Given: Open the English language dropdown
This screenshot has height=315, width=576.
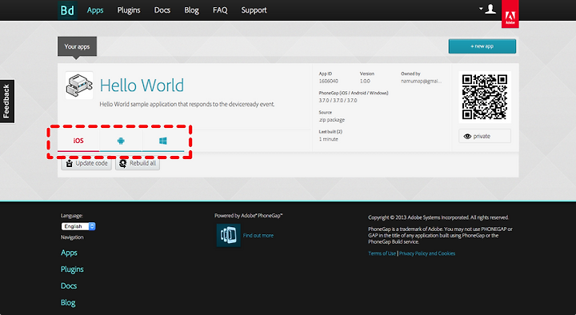Looking at the screenshot, I should 78,226.
